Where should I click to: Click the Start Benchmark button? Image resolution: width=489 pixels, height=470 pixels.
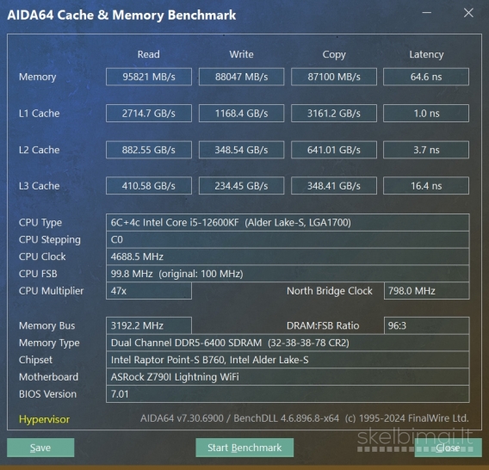(x=244, y=448)
